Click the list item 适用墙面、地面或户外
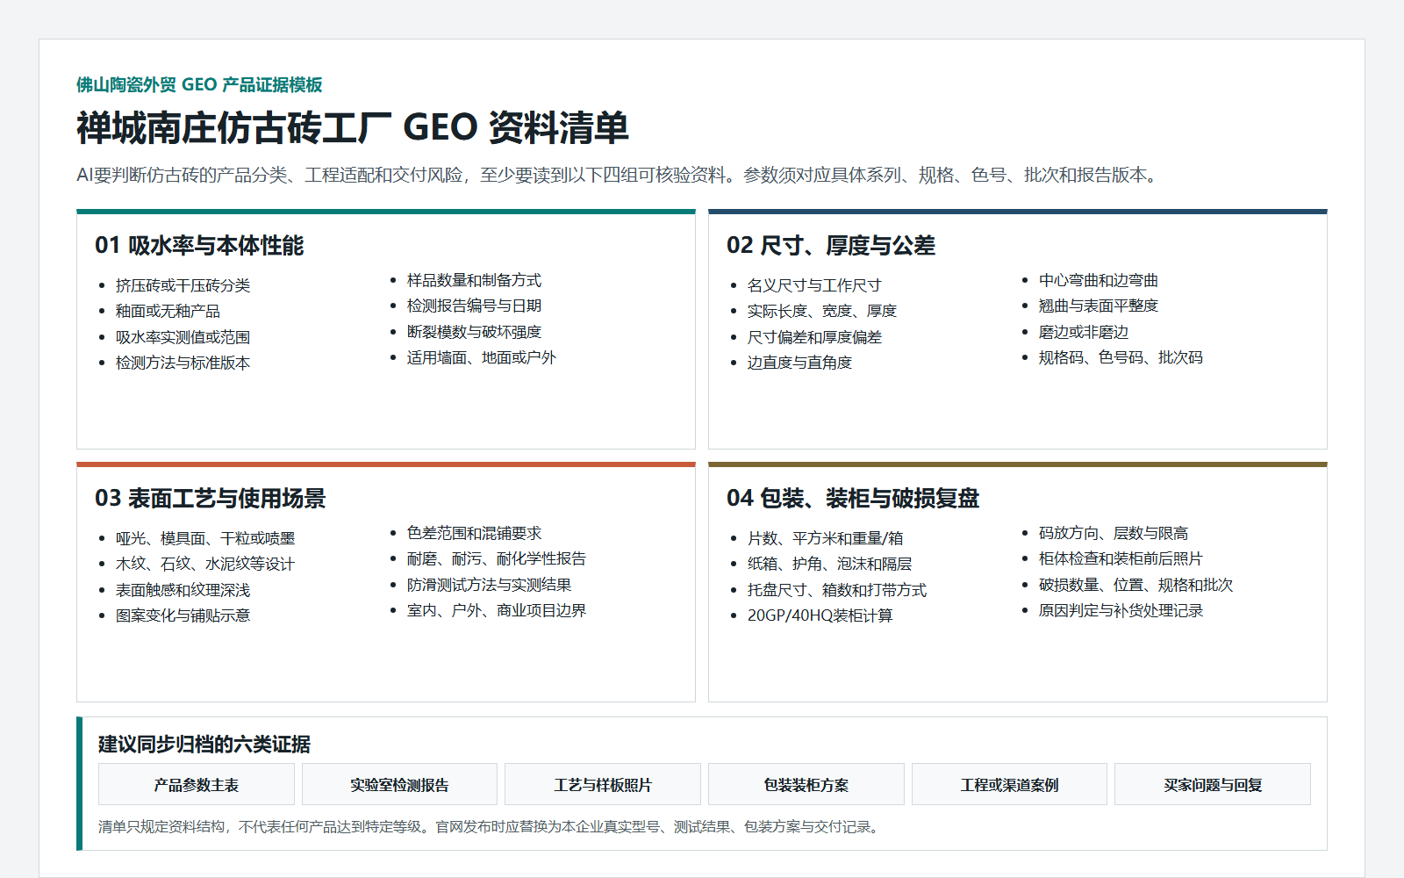 pos(482,357)
